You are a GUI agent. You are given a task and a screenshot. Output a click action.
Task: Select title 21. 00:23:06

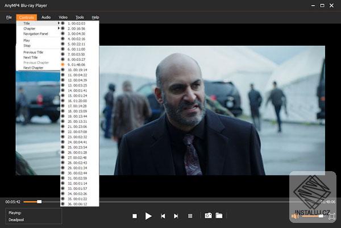pos(80,127)
